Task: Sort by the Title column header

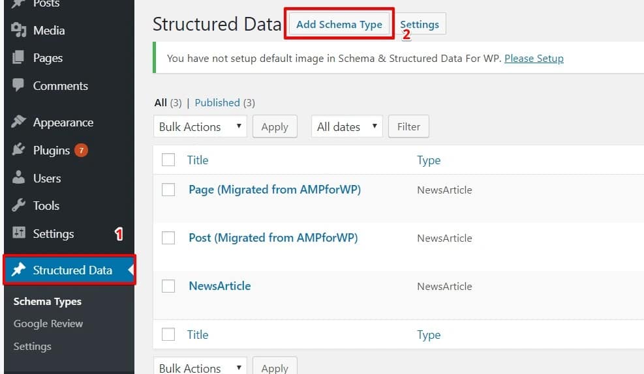Action: (198, 160)
